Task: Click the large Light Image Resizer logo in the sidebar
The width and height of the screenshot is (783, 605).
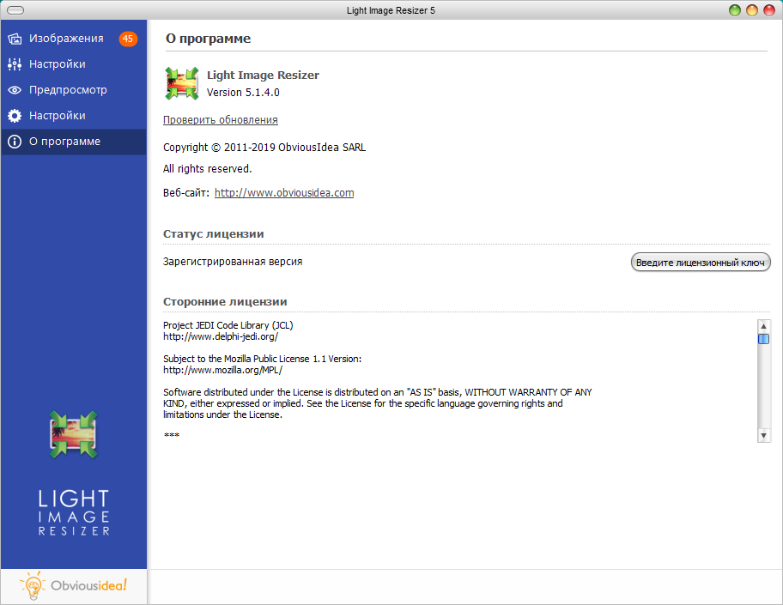Action: tap(74, 434)
